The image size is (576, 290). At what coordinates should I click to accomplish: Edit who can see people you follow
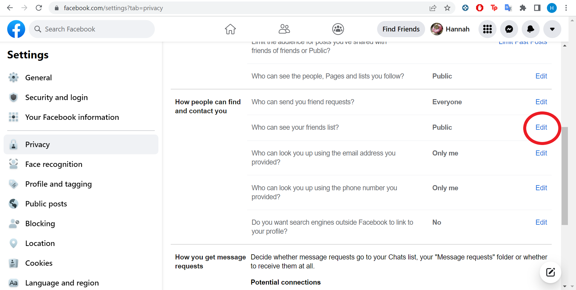tap(541, 76)
